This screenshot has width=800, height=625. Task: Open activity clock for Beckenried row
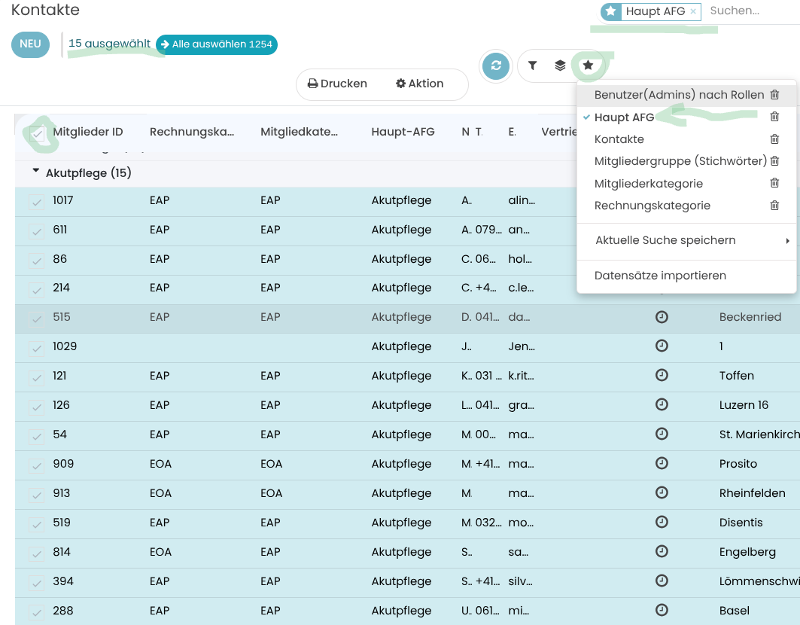click(x=662, y=317)
